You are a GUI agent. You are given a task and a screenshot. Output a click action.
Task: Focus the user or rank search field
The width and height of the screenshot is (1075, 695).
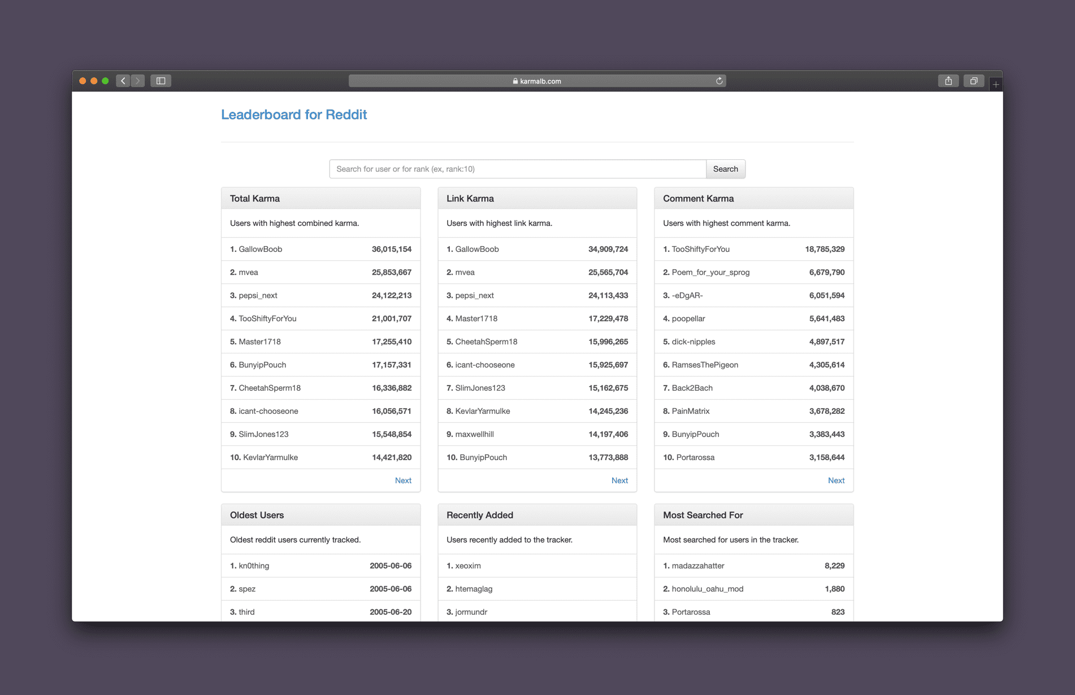click(518, 169)
